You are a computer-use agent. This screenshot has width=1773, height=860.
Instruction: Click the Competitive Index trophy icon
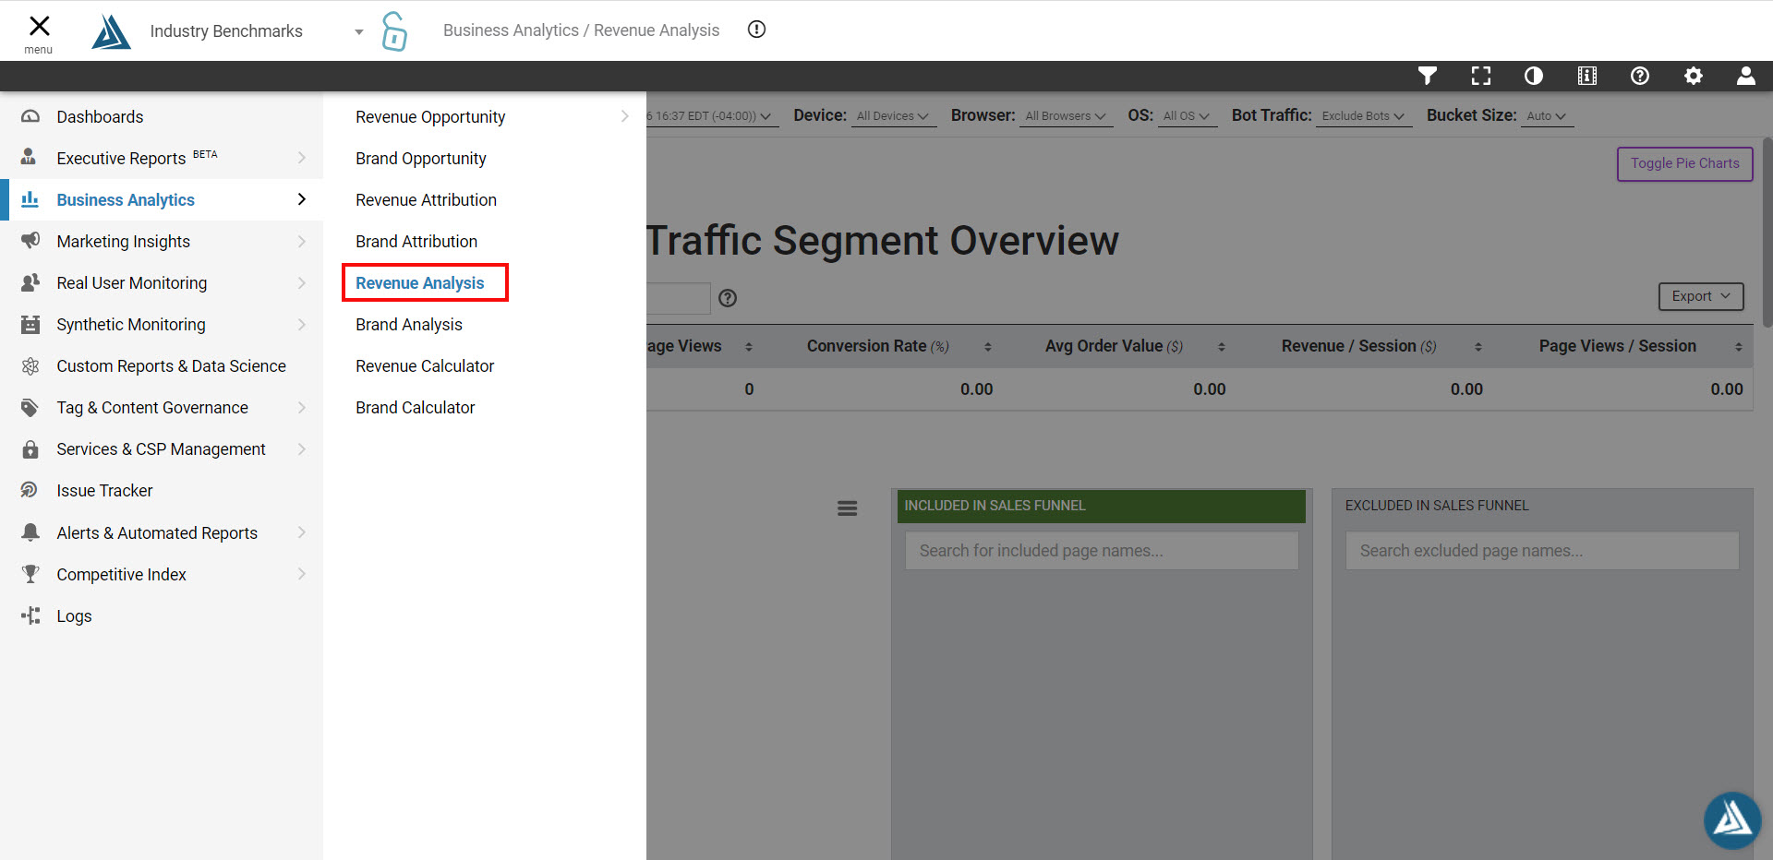click(30, 574)
